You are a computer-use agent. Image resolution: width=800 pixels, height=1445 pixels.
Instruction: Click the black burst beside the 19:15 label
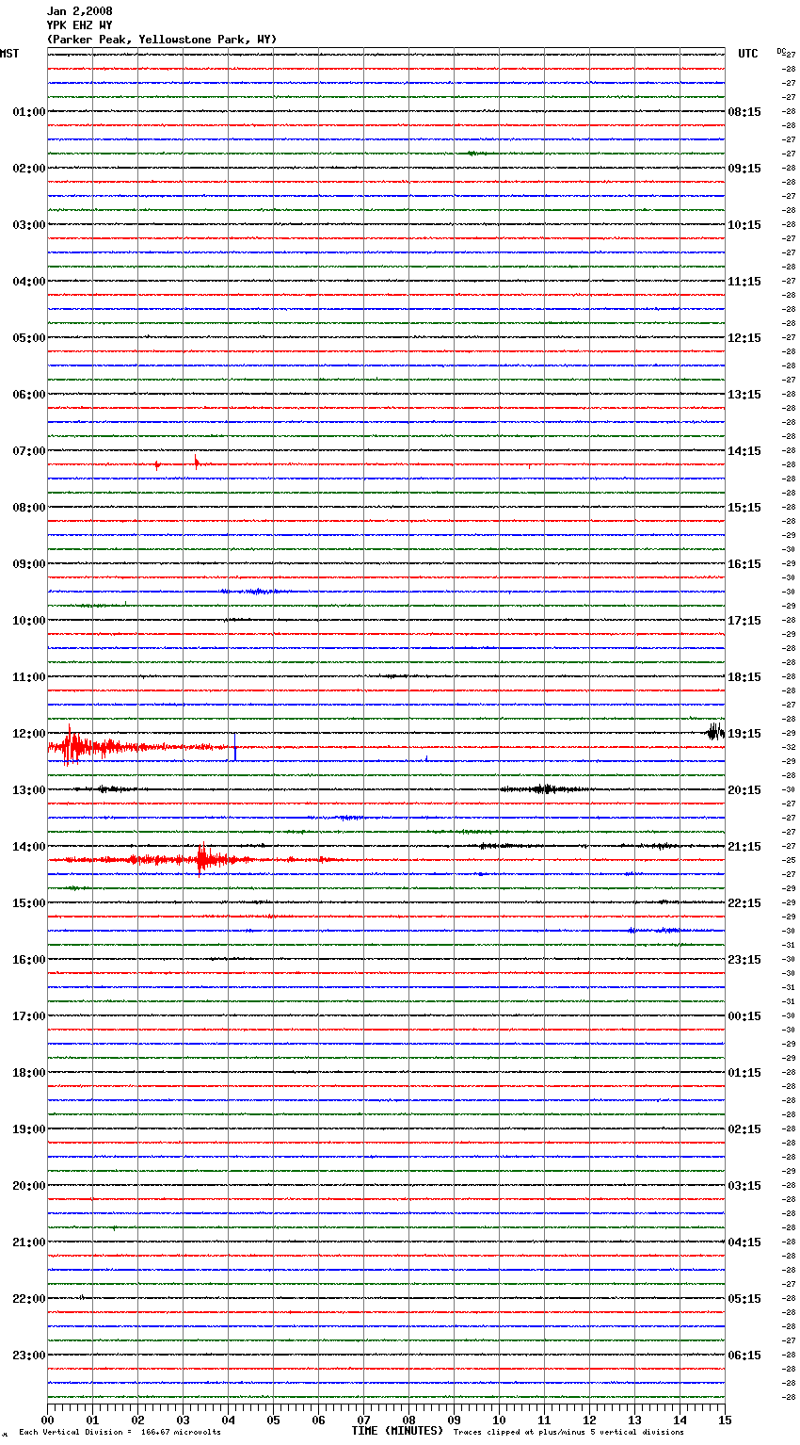coord(715,732)
